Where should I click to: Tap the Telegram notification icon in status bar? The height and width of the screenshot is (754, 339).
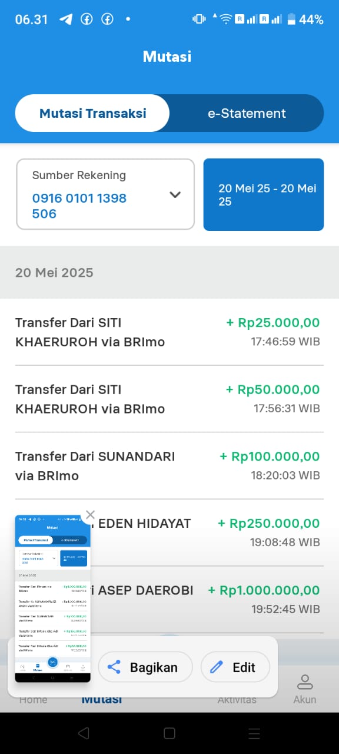pos(66,19)
